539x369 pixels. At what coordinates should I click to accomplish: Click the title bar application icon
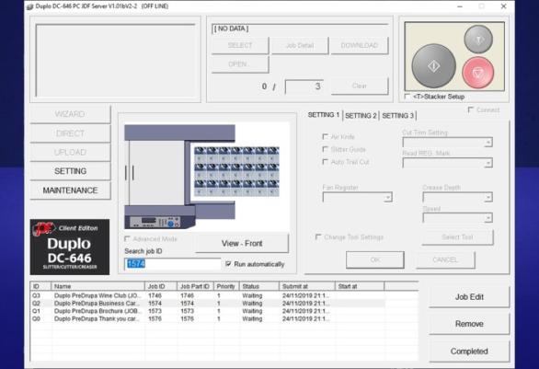pos(30,6)
